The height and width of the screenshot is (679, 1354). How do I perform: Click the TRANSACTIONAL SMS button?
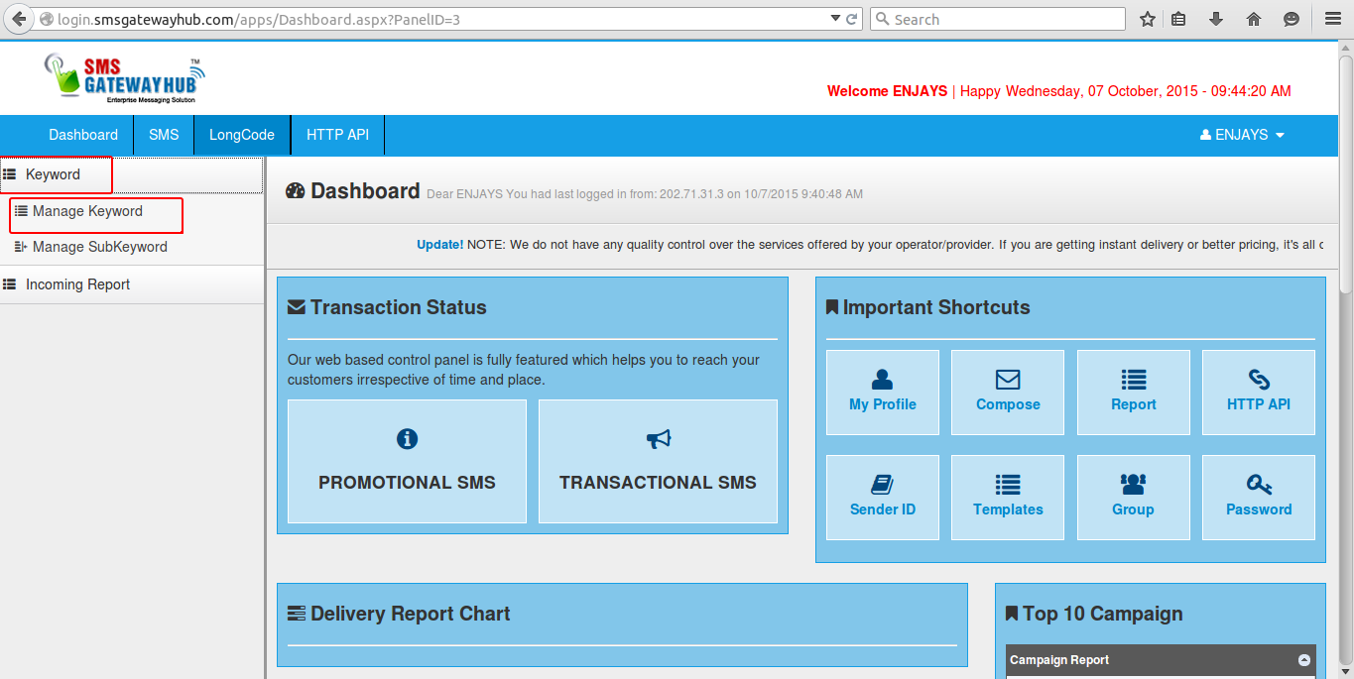click(658, 461)
